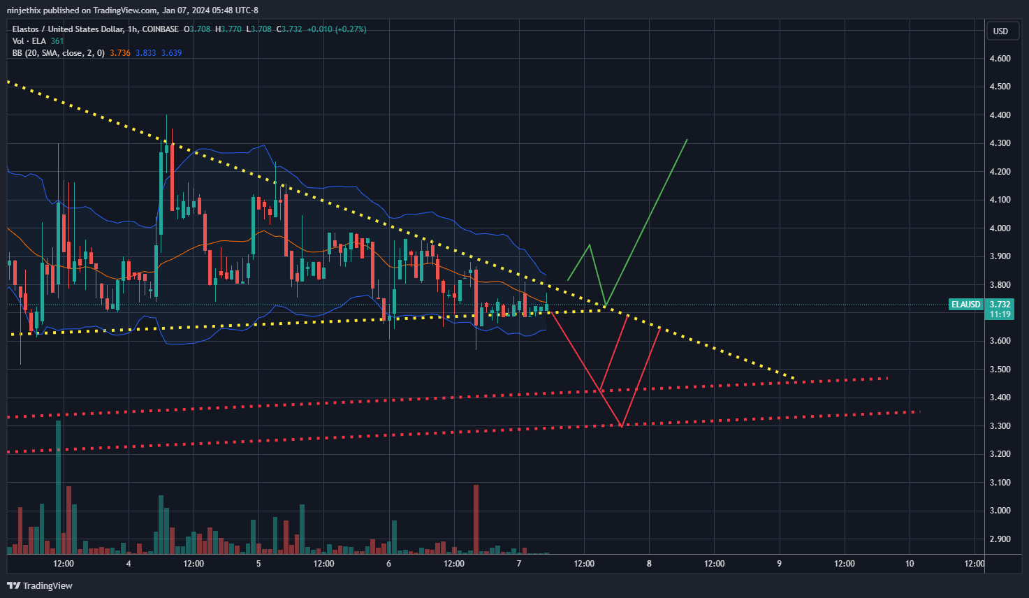
Task: Click day 4 on the time axis
Action: pyautogui.click(x=129, y=564)
